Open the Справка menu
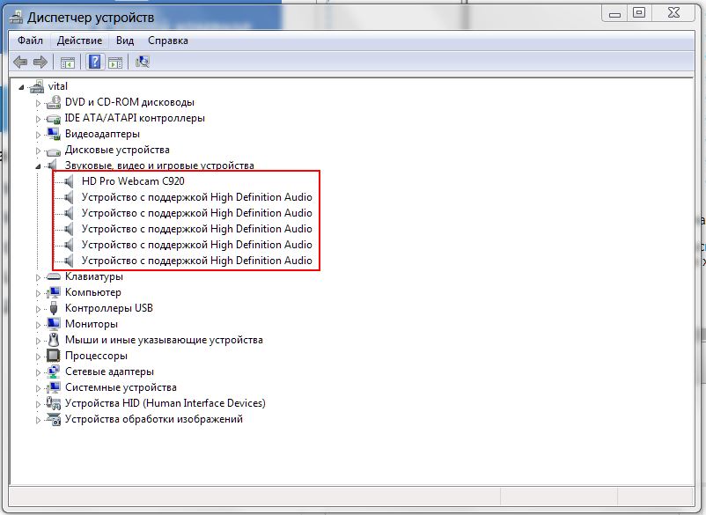 pos(168,40)
